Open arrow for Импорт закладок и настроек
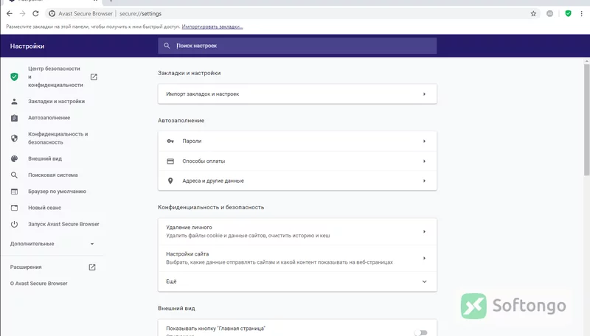Screen dimensions: 590x336 (x=425, y=94)
